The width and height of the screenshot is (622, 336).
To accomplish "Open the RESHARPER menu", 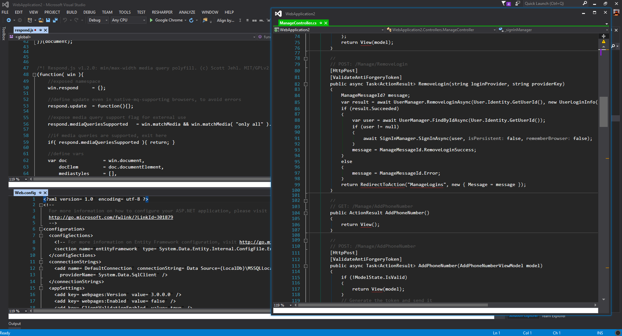I will 162,12.
